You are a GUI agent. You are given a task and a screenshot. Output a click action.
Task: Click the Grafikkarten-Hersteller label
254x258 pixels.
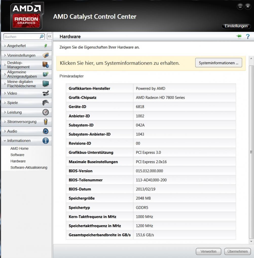pyautogui.click(x=89, y=88)
